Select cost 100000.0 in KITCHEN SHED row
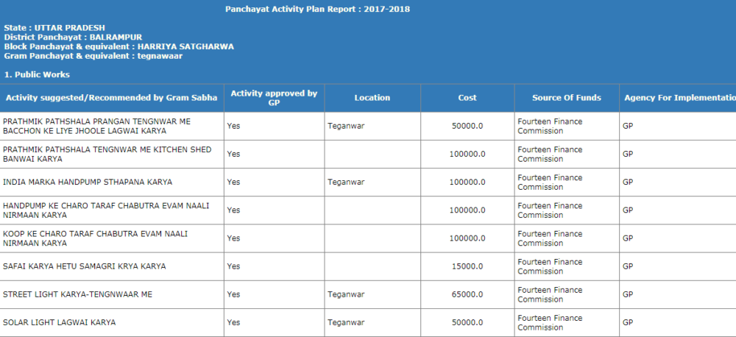The width and height of the screenshot is (736, 337). tap(467, 154)
